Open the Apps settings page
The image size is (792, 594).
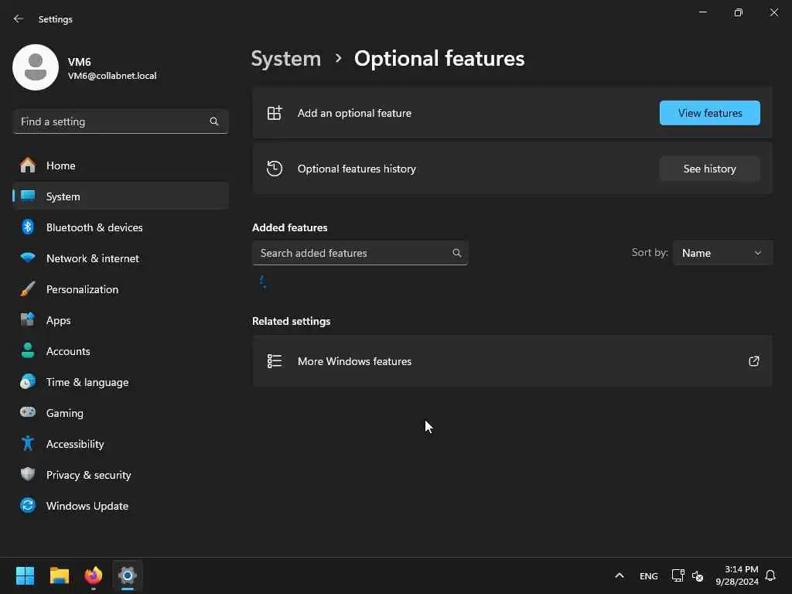coord(120,320)
